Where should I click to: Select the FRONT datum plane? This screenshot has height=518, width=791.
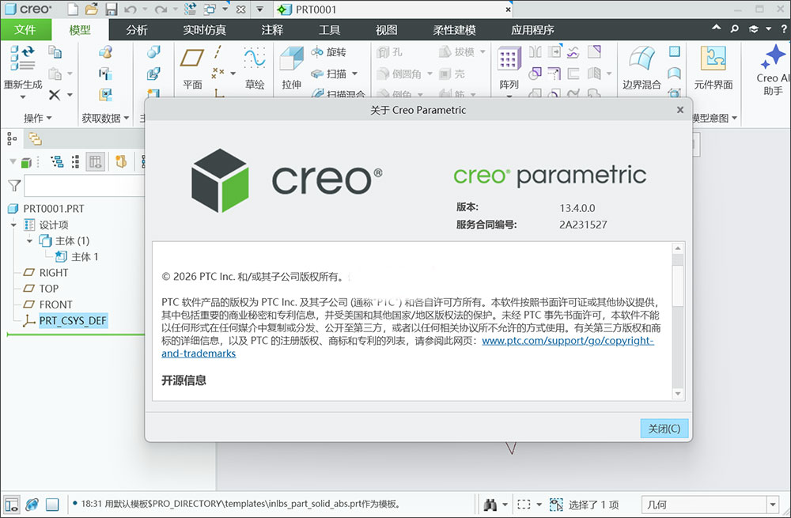point(55,304)
